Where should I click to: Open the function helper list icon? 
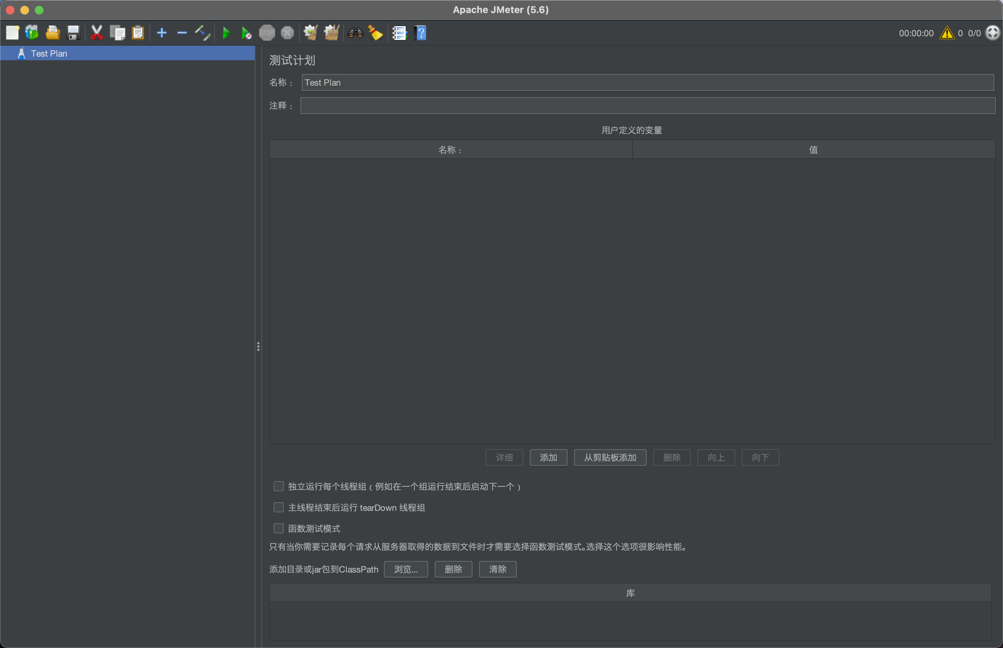[399, 33]
